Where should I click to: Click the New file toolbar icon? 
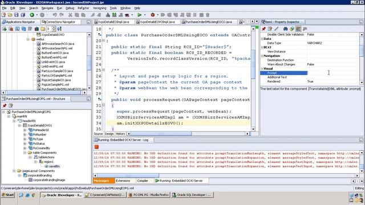[3, 15]
